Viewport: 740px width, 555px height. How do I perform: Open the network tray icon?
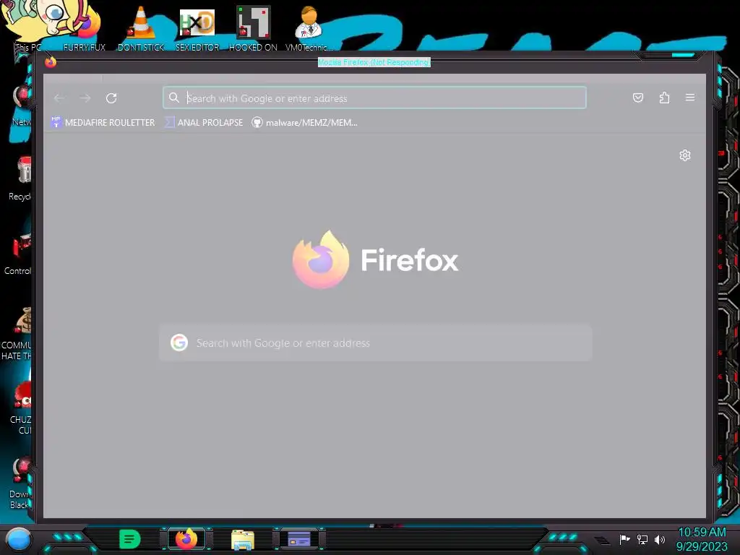[642, 539]
